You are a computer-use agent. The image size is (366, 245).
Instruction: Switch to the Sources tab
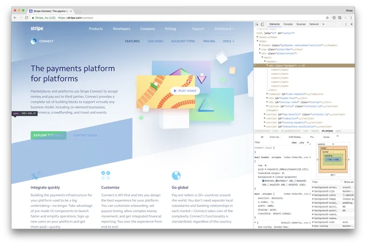point(301,24)
